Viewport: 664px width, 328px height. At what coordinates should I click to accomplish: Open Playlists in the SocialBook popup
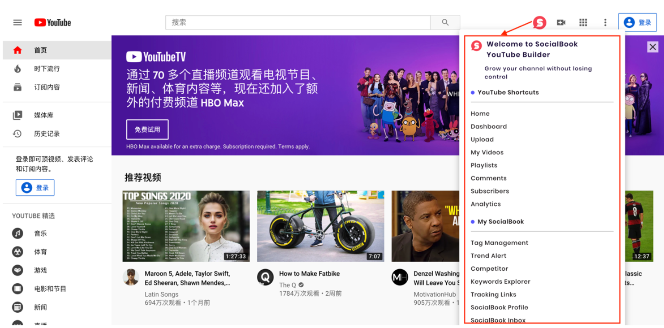coord(484,165)
